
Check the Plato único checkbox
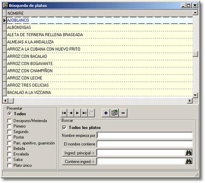10,166
